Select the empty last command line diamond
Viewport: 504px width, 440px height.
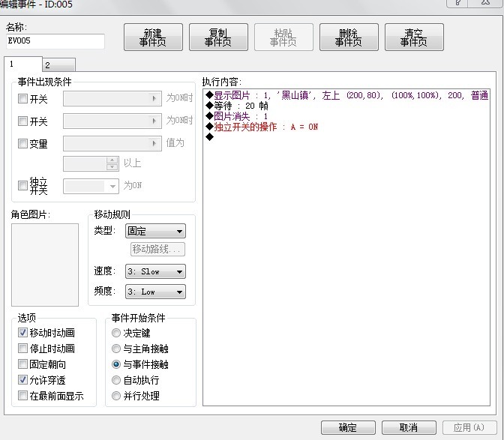tap(209, 137)
